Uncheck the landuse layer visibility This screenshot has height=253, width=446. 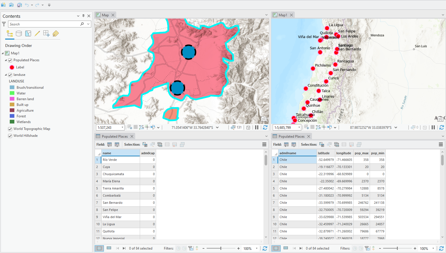[10, 74]
